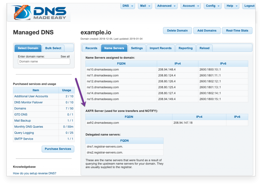Click the Domains usage value 7 / 50
Screen dimensions: 262x186
point(69,108)
